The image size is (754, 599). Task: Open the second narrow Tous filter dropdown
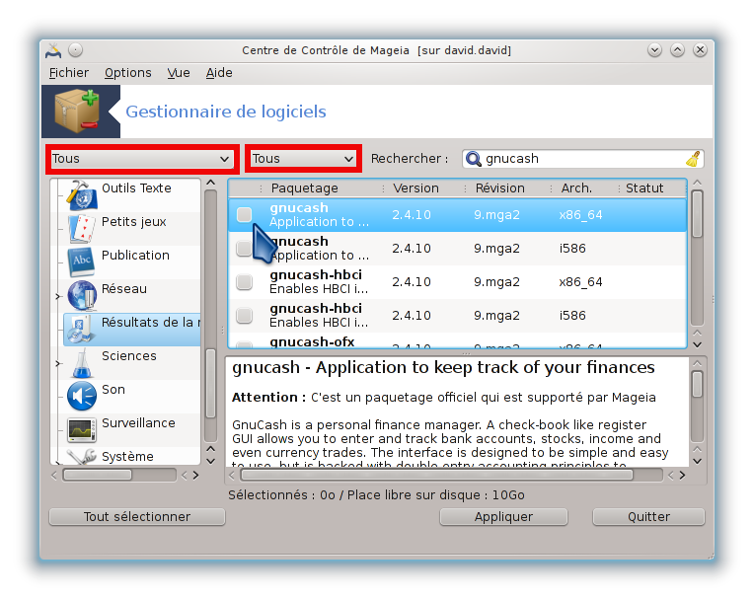[303, 159]
